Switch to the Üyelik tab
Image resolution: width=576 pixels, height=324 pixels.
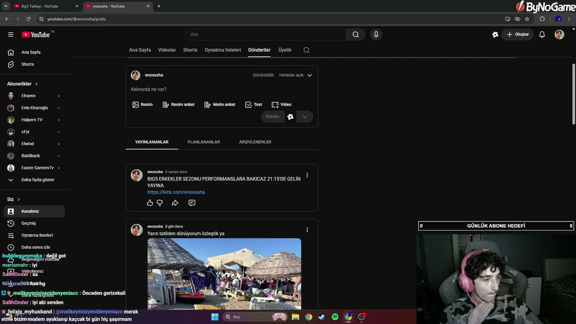point(285,50)
